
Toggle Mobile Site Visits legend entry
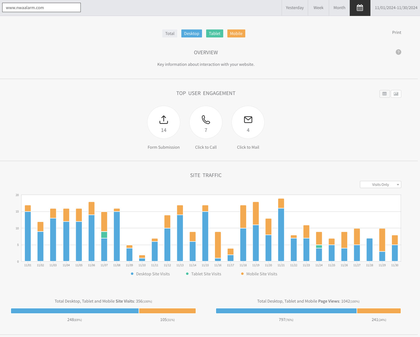click(262, 274)
